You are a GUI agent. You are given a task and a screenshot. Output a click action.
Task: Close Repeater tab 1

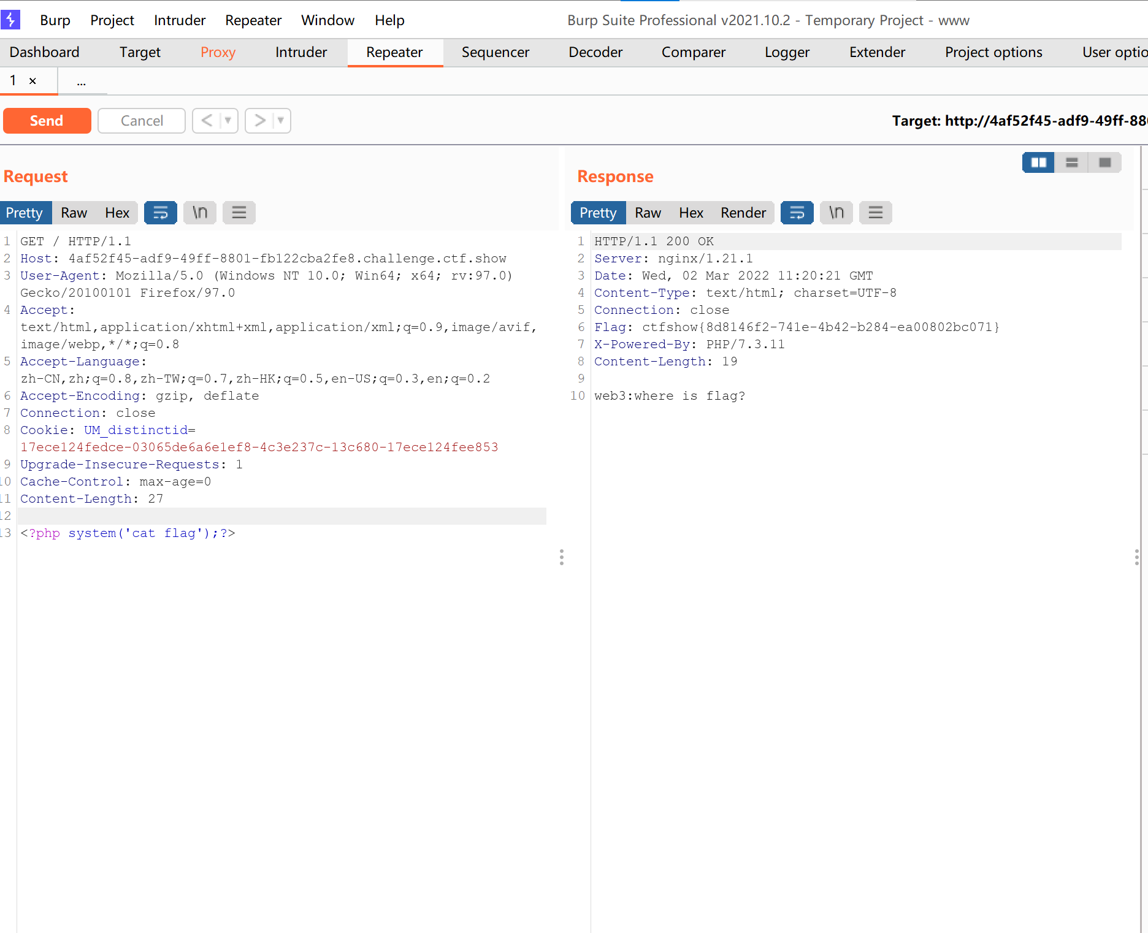click(33, 81)
